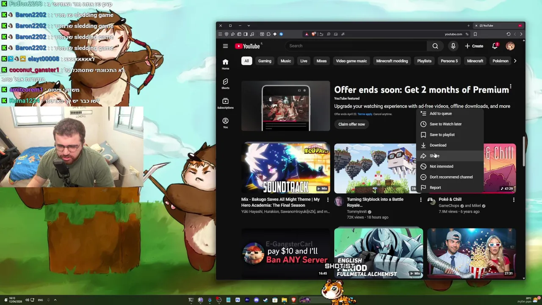Screen dimensions: 542x305
Task: Select Not interested
Action: coord(450,166)
